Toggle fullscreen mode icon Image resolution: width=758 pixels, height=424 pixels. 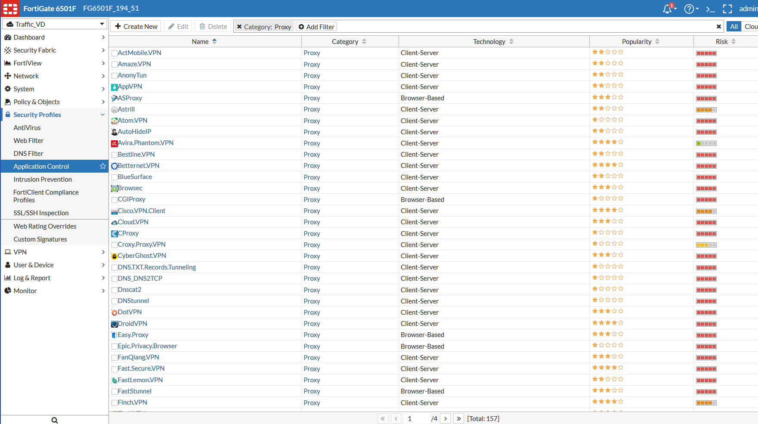pyautogui.click(x=727, y=9)
